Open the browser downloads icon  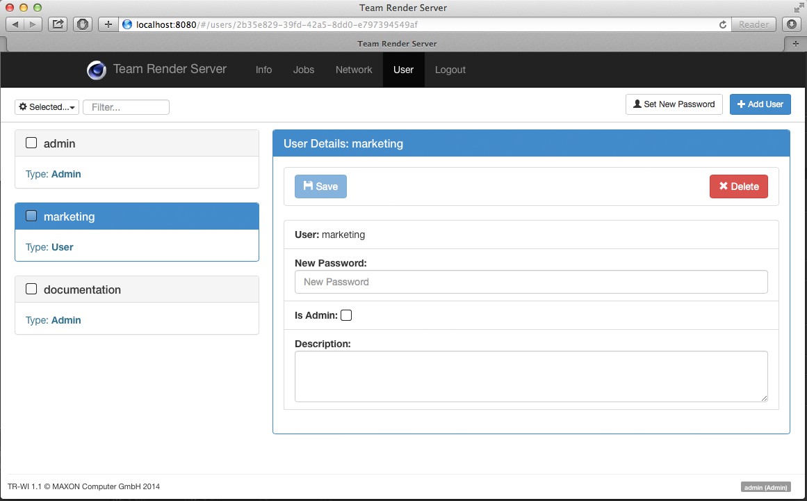(x=792, y=24)
